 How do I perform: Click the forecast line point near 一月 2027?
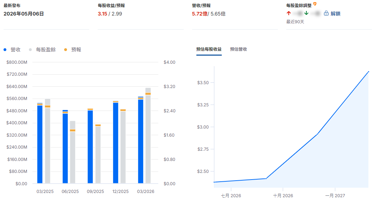317,134
